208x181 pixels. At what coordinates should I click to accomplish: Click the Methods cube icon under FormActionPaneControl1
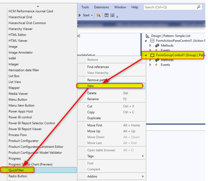pos(157,46)
